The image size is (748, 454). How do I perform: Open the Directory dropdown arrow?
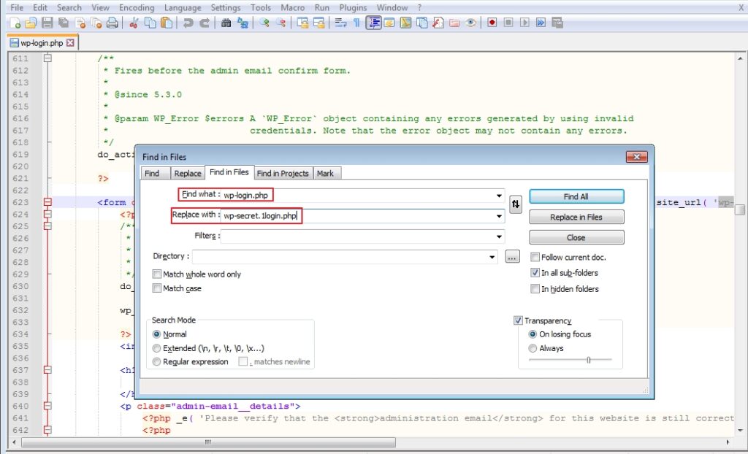point(492,257)
